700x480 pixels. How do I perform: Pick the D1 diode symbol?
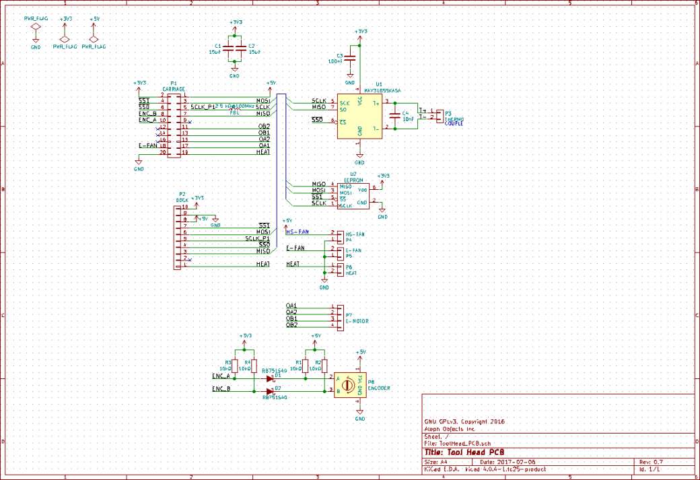[x=271, y=378]
